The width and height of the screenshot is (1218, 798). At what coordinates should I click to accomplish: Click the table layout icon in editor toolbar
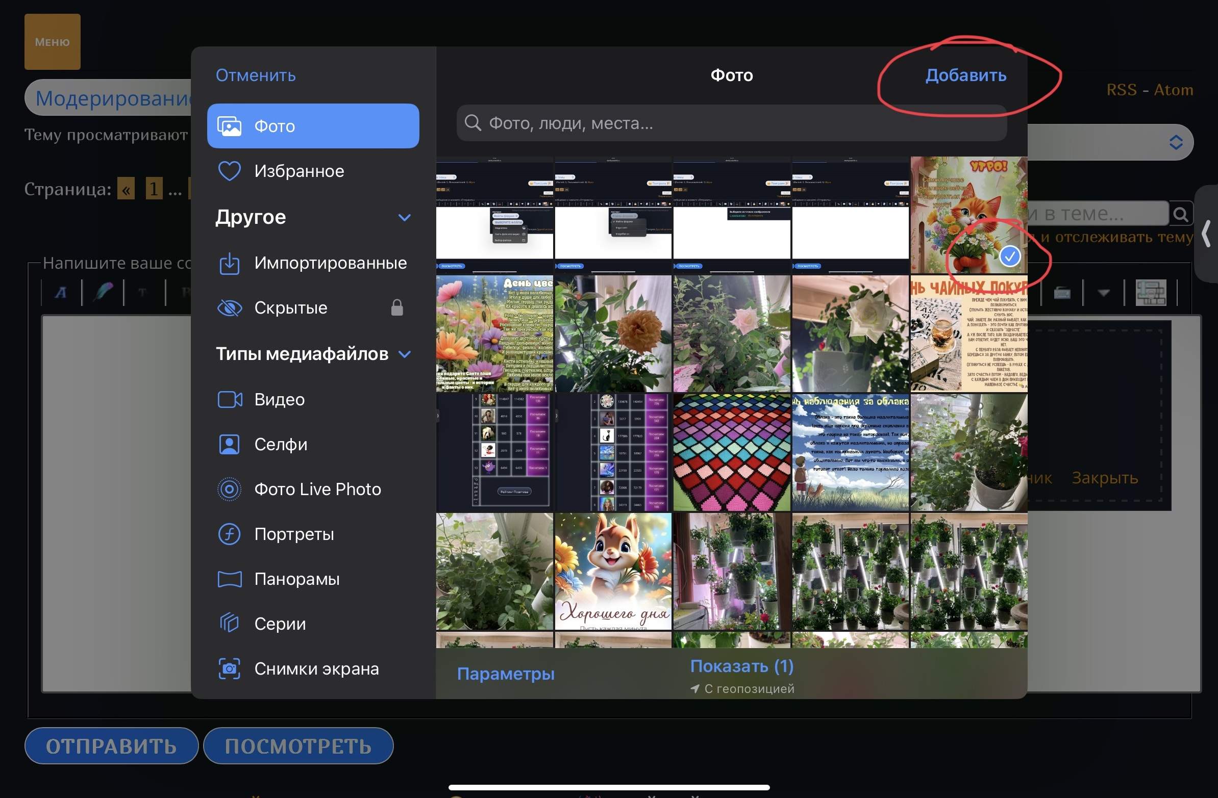[1151, 293]
